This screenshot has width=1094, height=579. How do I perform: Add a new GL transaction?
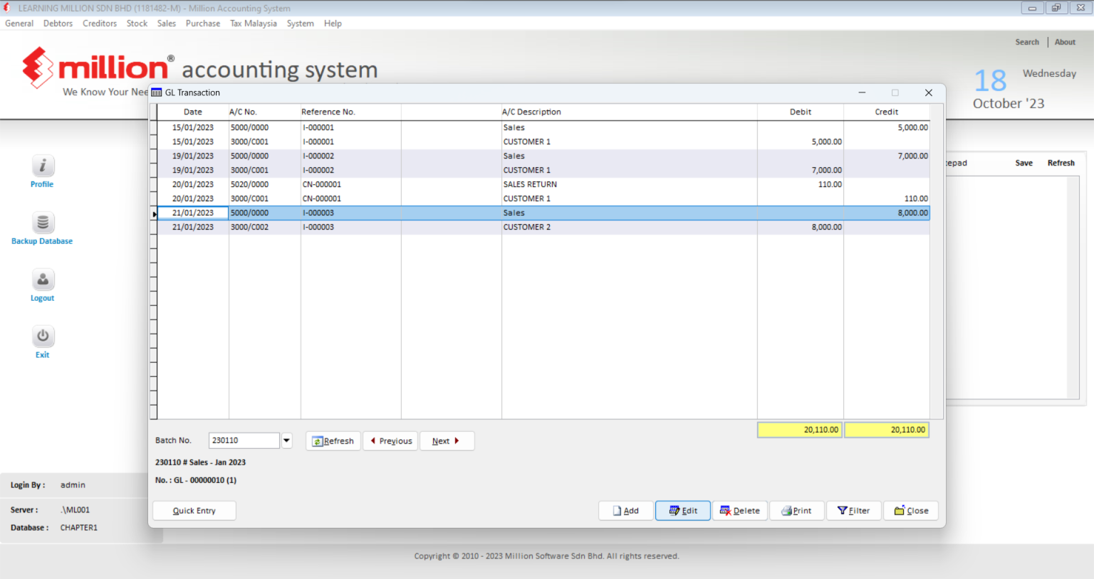pyautogui.click(x=625, y=510)
